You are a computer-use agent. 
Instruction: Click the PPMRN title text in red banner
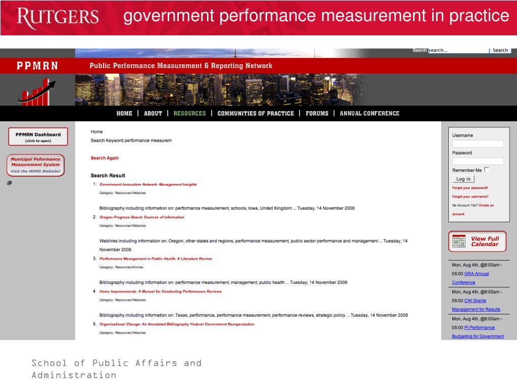point(37,66)
